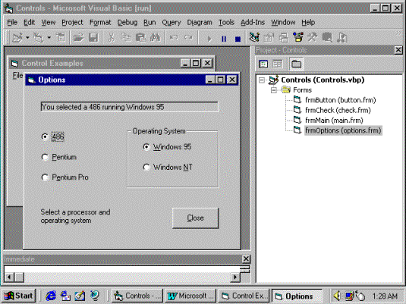Click View Object icon in Project panel

[x=278, y=64]
